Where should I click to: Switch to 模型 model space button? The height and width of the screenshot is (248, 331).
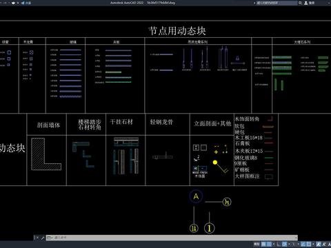(257, 244)
